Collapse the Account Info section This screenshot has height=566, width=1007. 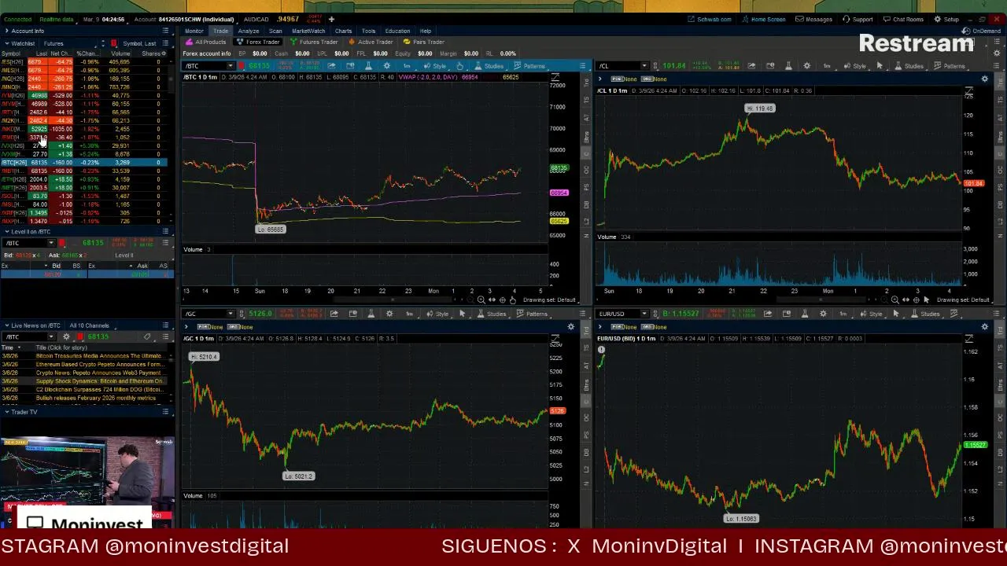pos(6,31)
